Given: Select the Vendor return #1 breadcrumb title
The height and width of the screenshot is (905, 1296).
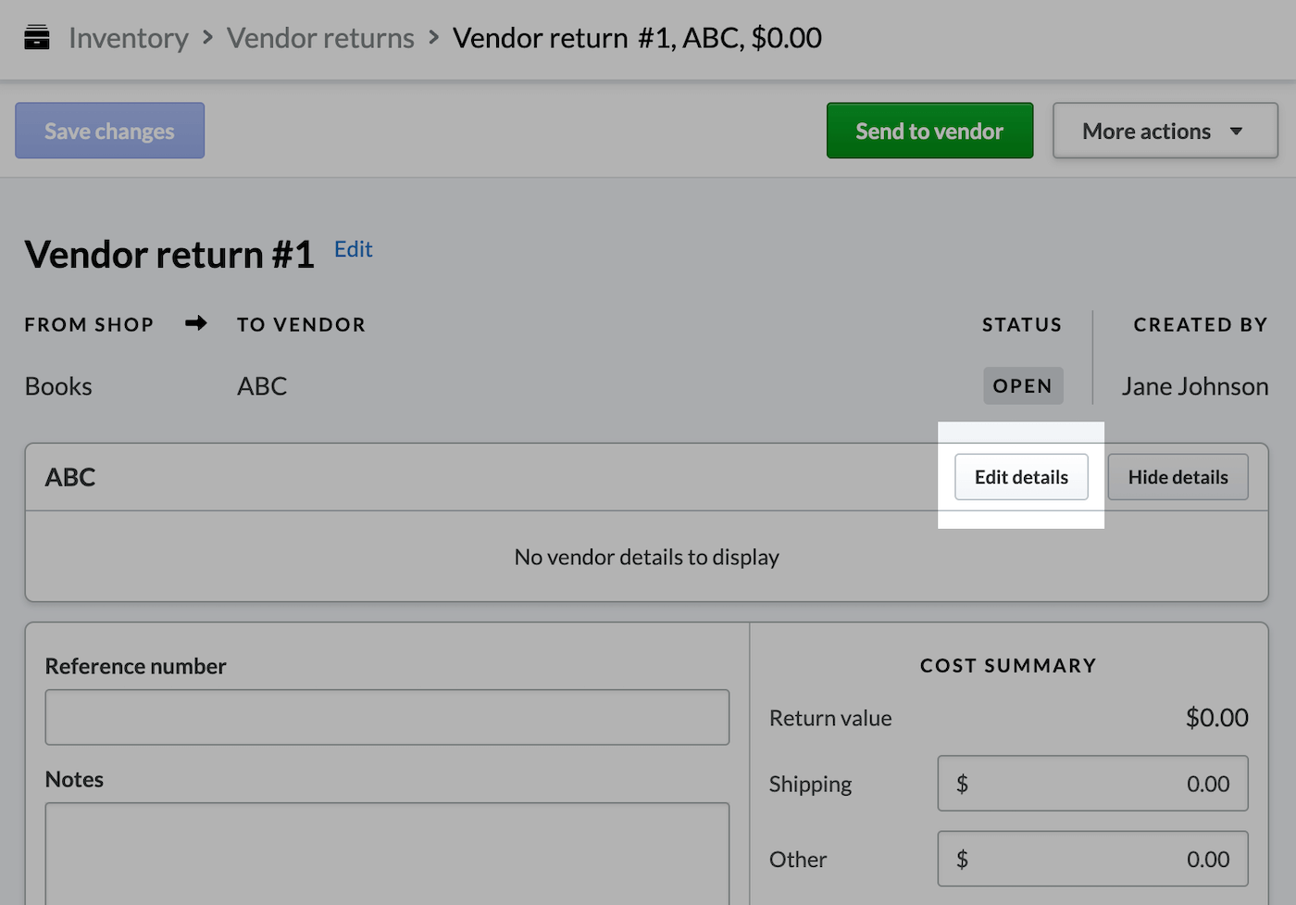Looking at the screenshot, I should [x=637, y=37].
